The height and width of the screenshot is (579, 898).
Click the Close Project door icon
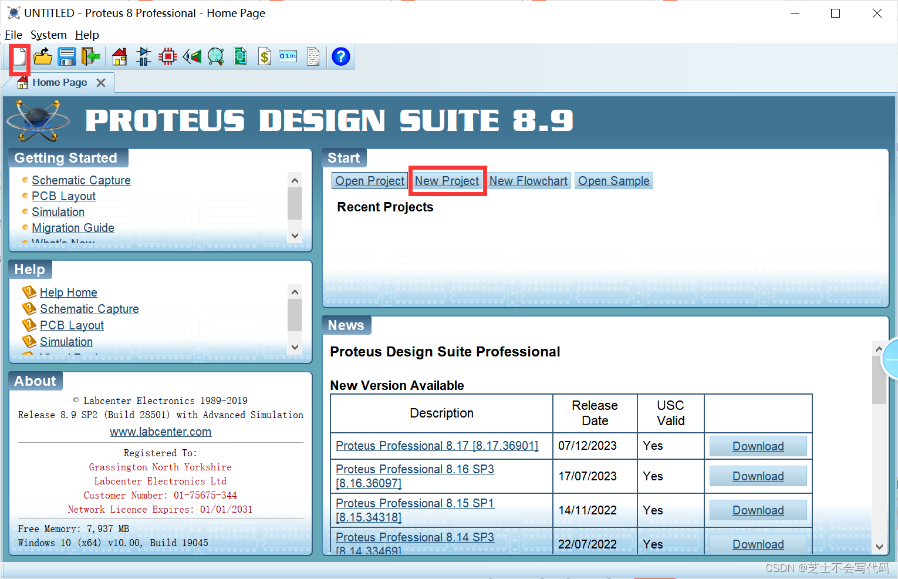(91, 57)
